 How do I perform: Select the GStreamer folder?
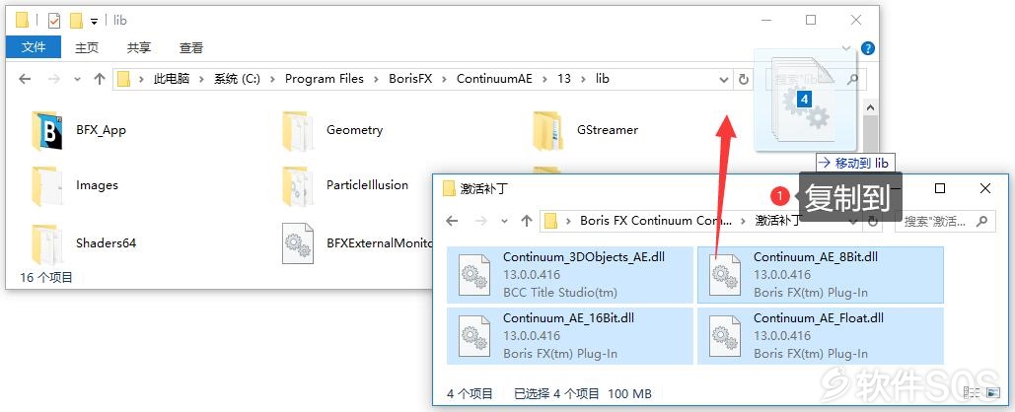click(586, 130)
